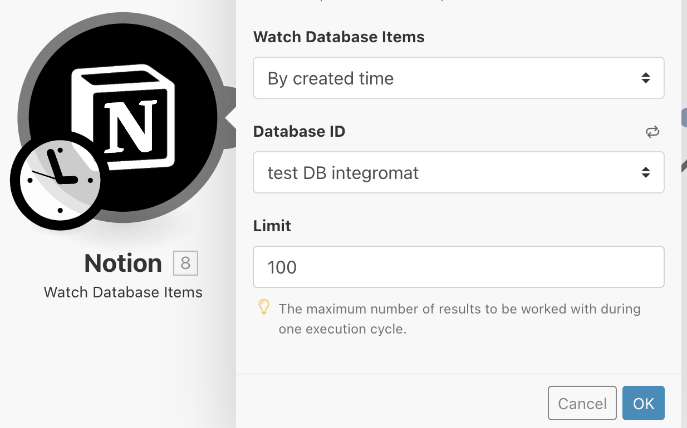The image size is (687, 428).
Task: Click the up-down arrows on 'By created time'
Action: 645,78
